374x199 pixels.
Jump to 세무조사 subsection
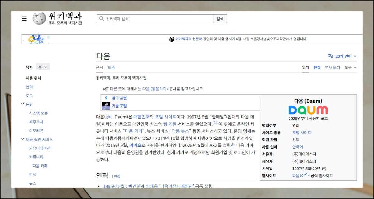(x=36, y=122)
